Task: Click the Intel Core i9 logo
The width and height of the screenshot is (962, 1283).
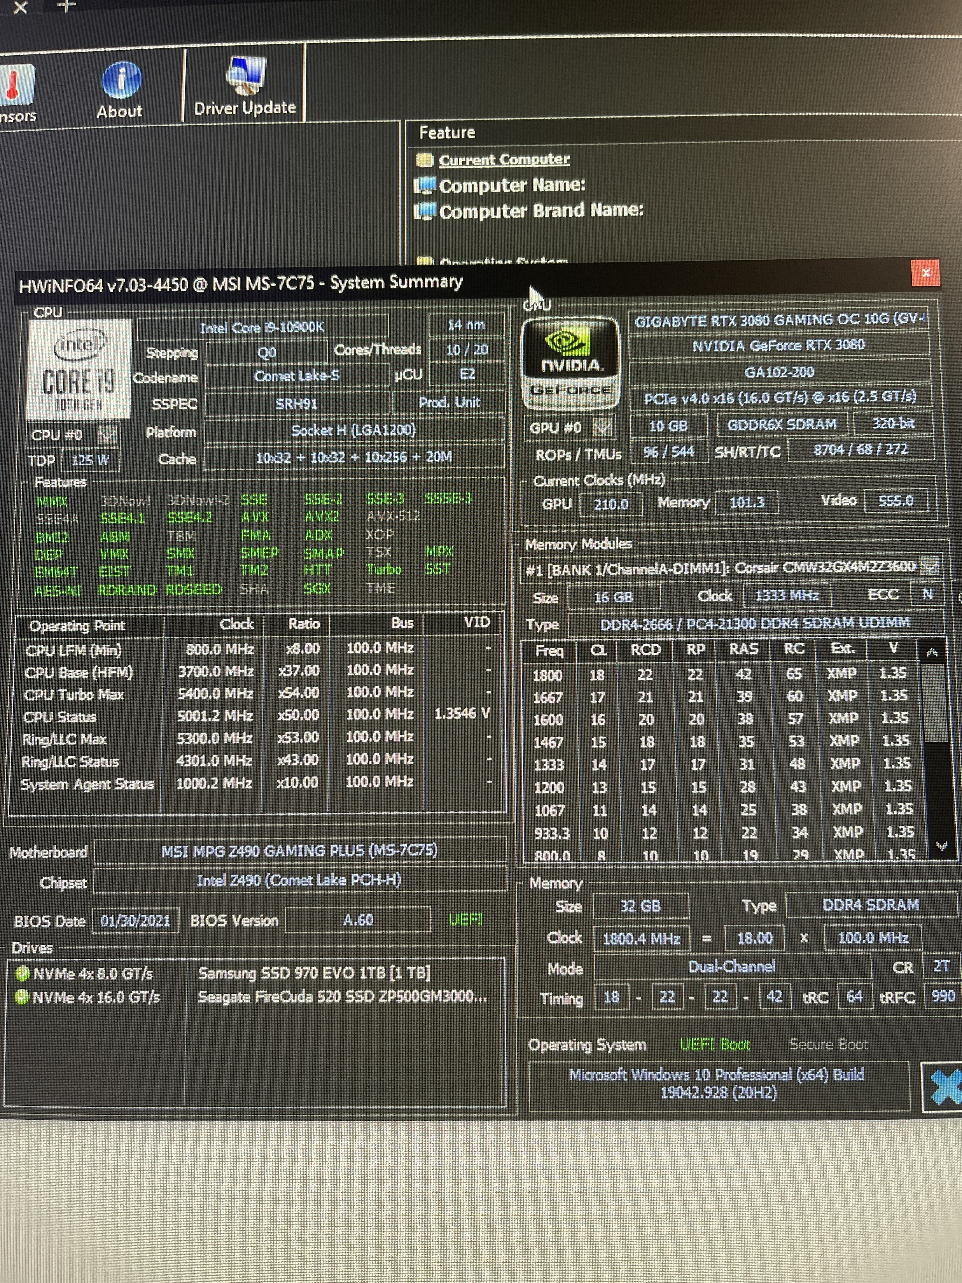Action: click(79, 369)
